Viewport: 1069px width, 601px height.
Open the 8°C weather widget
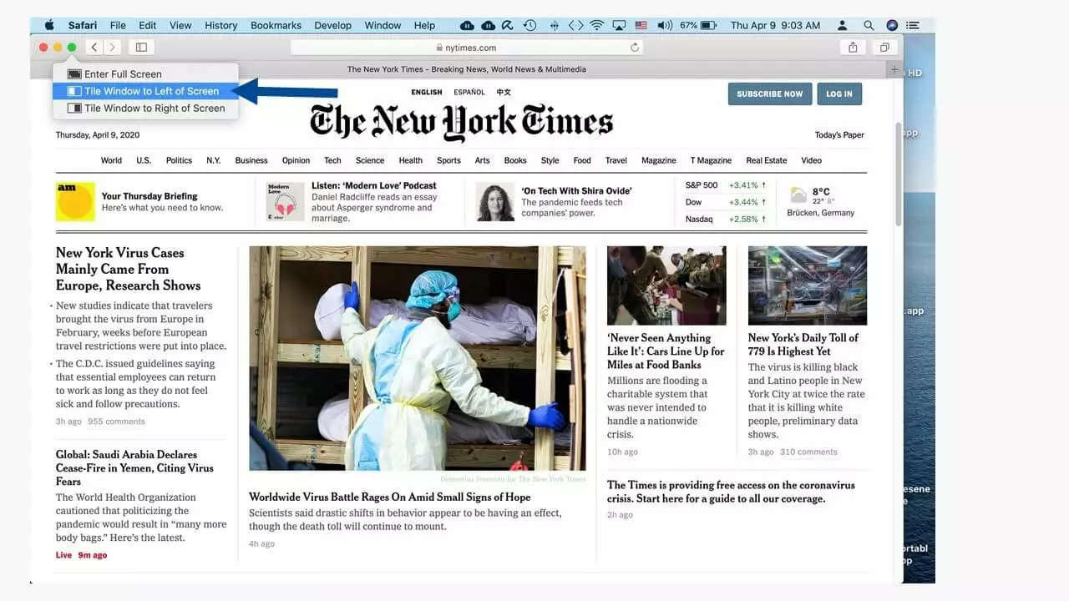point(821,201)
